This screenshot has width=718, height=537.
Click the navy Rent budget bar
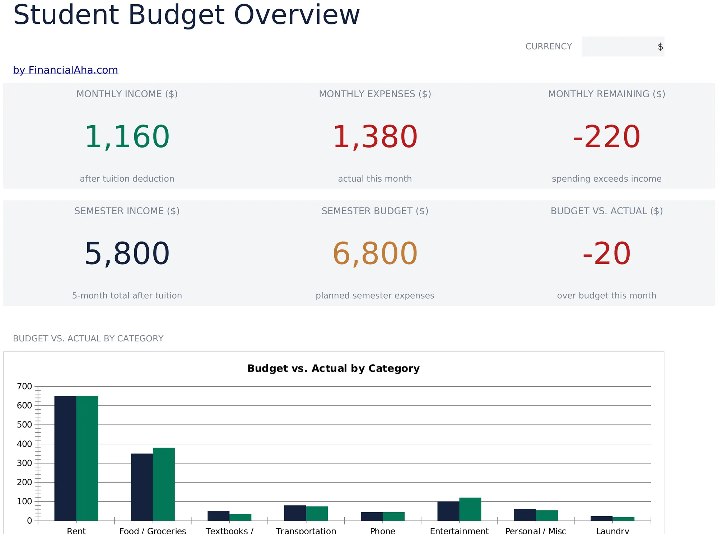[65, 458]
